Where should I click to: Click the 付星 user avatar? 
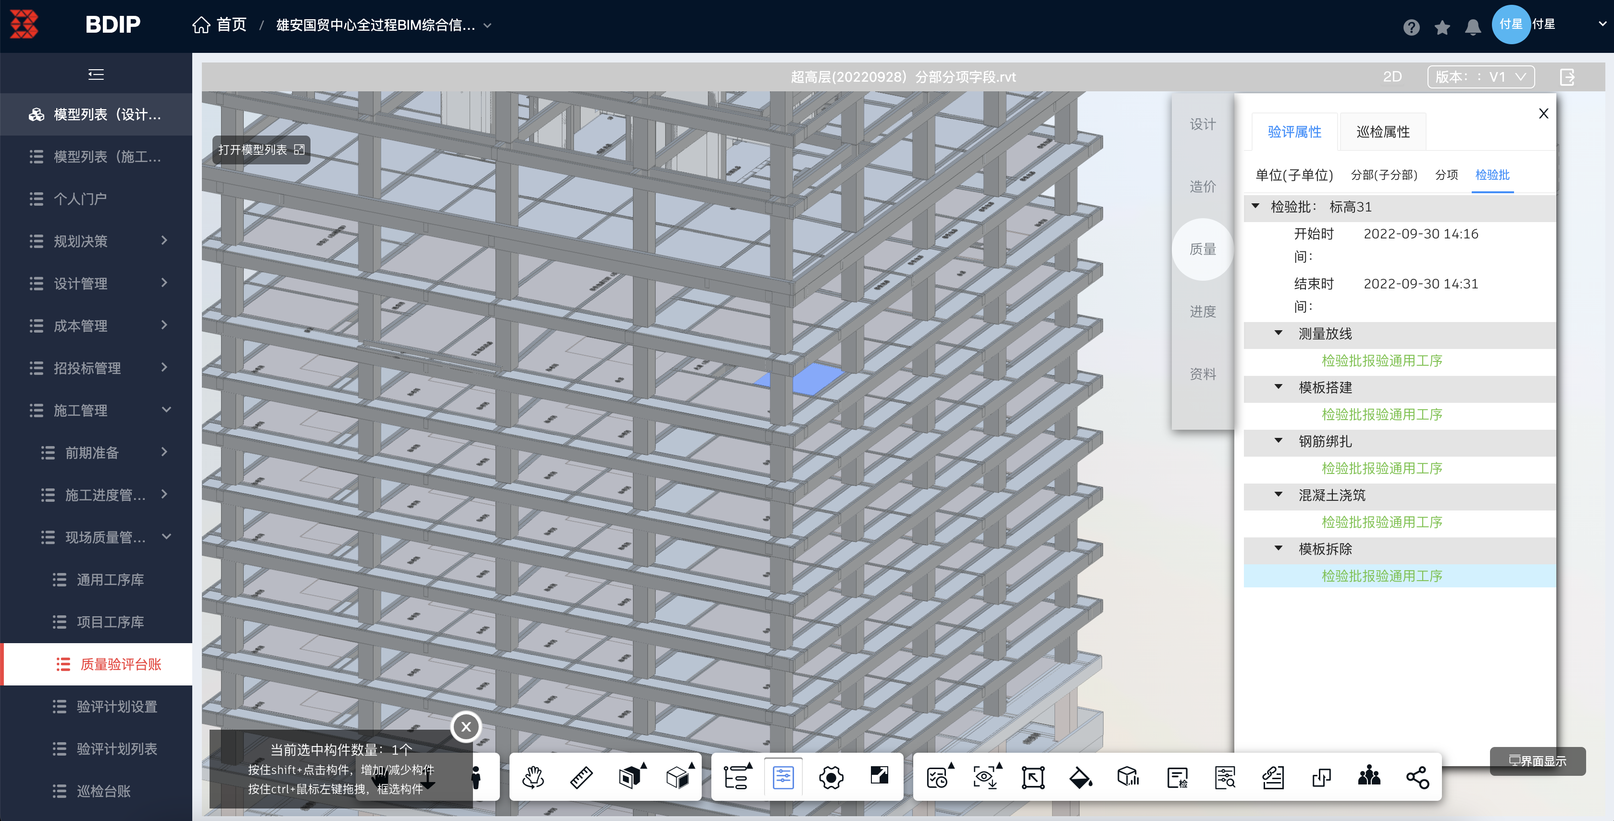pos(1511,25)
